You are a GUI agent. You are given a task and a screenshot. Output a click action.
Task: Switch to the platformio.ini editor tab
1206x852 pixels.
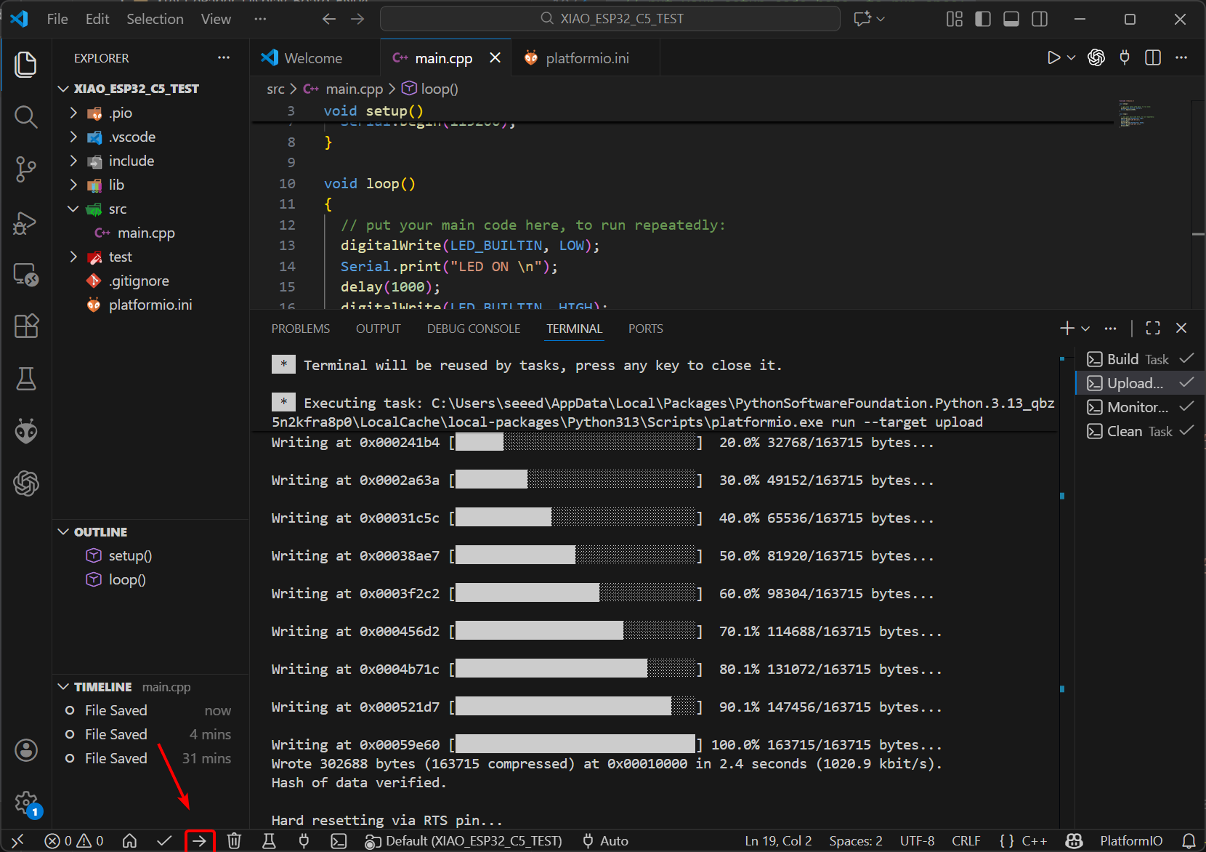pyautogui.click(x=586, y=58)
